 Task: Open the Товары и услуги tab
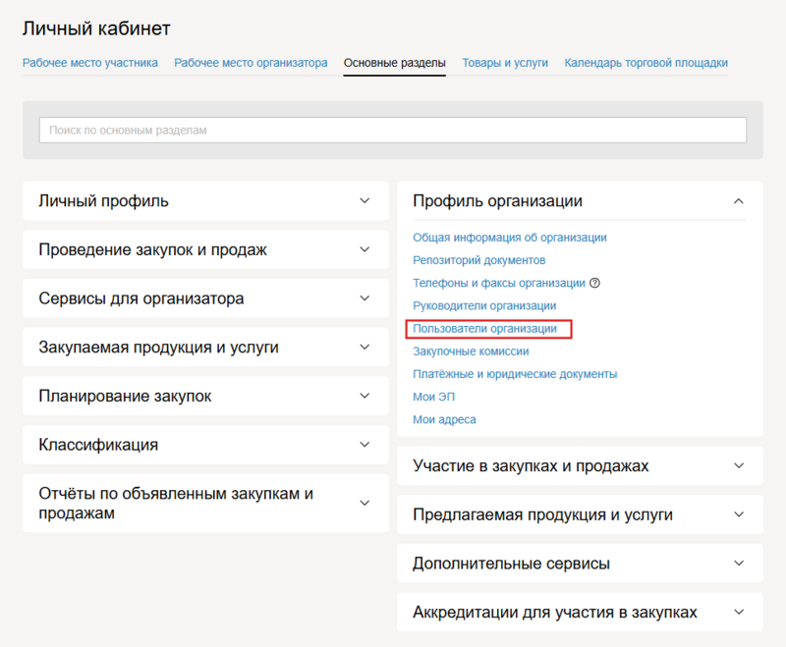(x=505, y=63)
